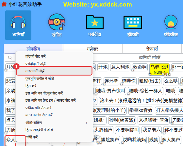The height and width of the screenshot is (146, 183).
Task: Play the 开炮 sound button
Action: (x=103, y=67)
